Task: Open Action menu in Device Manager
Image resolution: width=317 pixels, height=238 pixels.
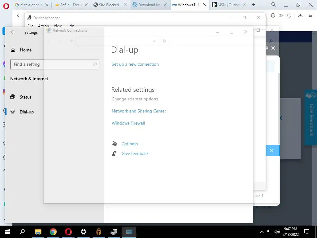Action: (43, 26)
